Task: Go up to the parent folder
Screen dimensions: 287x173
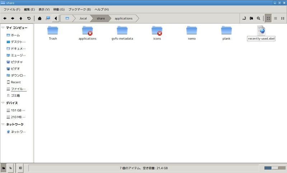Action: pos(21,18)
